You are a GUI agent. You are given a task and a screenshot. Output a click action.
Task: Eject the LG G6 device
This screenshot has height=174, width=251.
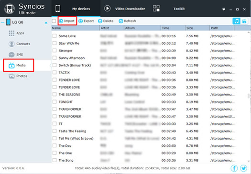point(46,23)
